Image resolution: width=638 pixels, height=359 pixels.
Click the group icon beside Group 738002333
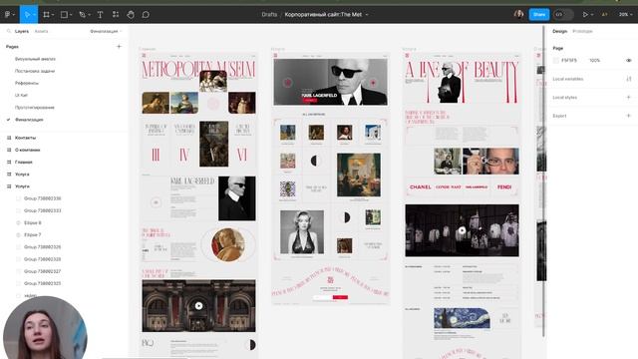[x=18, y=210]
